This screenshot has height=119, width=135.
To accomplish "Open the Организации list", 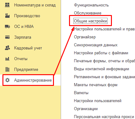I will (86, 109).
